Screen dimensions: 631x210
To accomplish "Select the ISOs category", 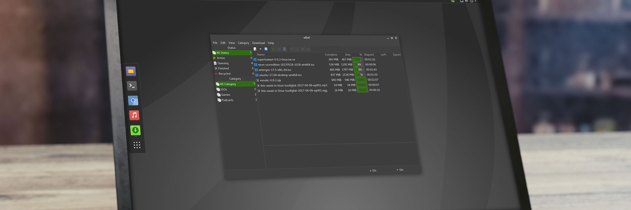I will 236,89.
